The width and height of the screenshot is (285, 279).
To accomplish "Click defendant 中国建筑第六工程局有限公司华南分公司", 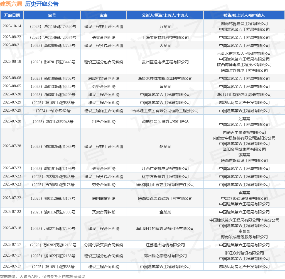I will 244,220.
